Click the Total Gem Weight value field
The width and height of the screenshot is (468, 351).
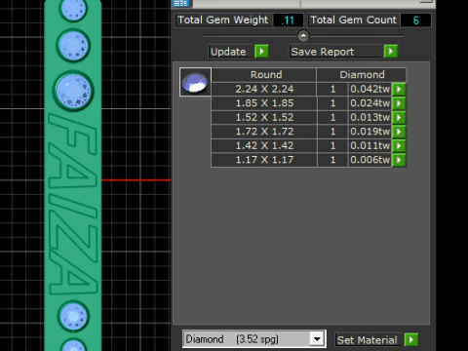pyautogui.click(x=288, y=20)
